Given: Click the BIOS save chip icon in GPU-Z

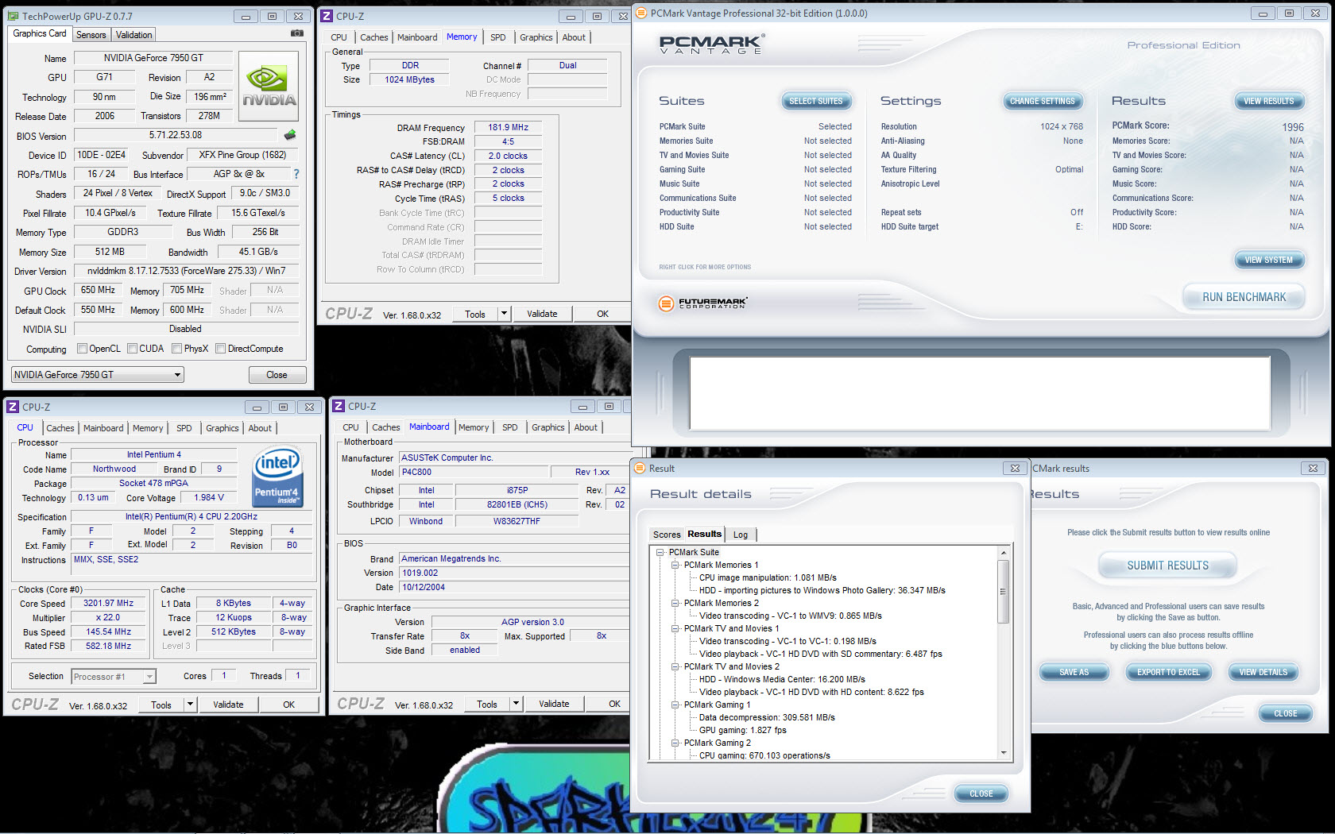Looking at the screenshot, I should pos(290,135).
